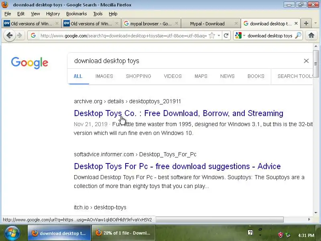
Task: Expand the hidden tray icons arrow
Action: point(260,235)
